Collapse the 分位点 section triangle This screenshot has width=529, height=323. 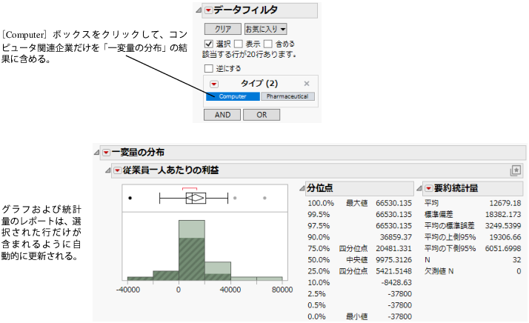pyautogui.click(x=302, y=188)
